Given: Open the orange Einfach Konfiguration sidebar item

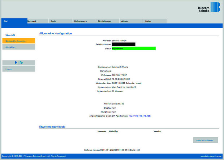Looking at the screenshot, I should pos(18,41).
